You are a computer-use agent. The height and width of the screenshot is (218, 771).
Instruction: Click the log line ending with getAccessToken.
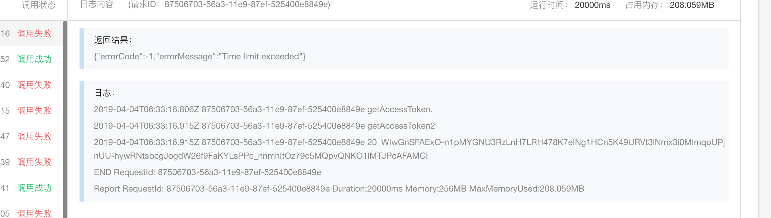pos(263,109)
